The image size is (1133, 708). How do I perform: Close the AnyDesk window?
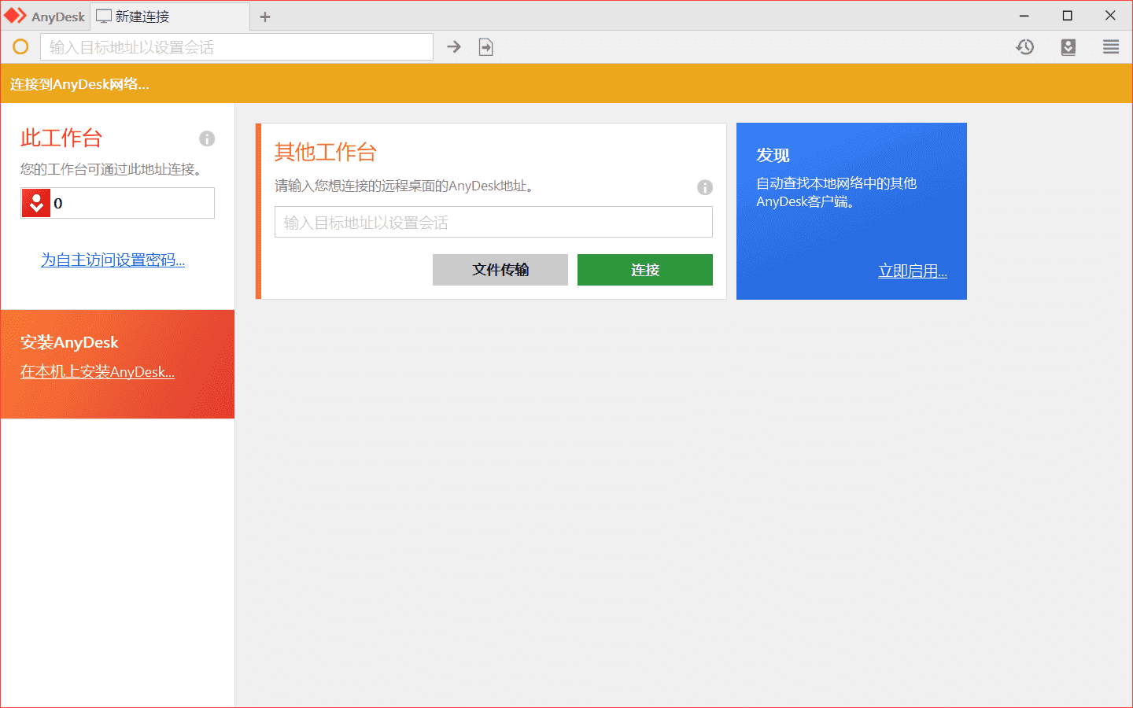[x=1110, y=16]
